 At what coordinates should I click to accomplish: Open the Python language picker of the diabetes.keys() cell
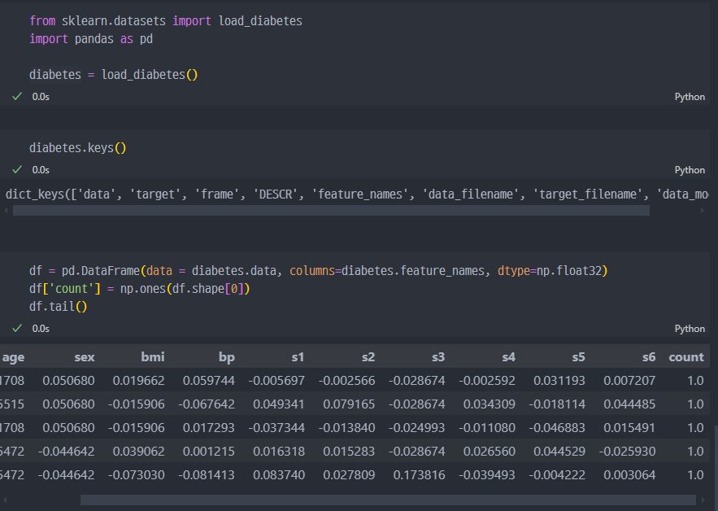pos(690,170)
